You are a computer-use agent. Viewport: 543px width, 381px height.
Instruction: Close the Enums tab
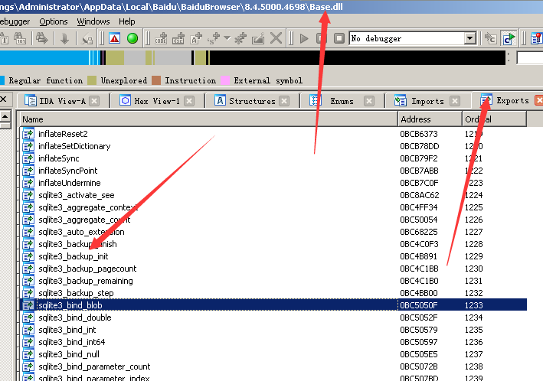[369, 101]
